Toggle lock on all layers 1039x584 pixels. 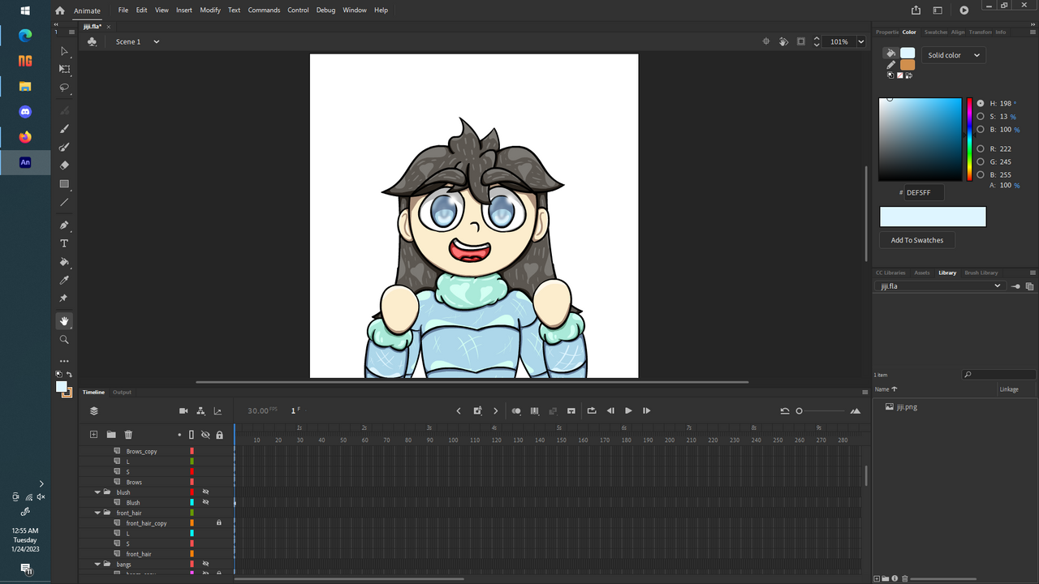(219, 435)
